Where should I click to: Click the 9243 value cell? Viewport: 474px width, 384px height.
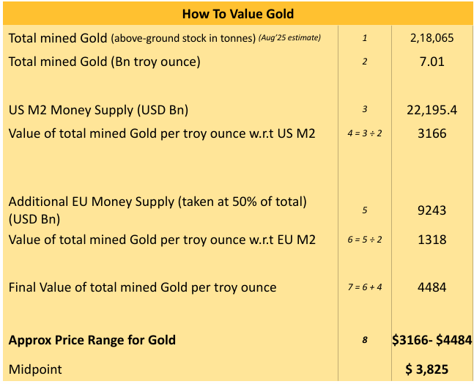click(x=432, y=210)
